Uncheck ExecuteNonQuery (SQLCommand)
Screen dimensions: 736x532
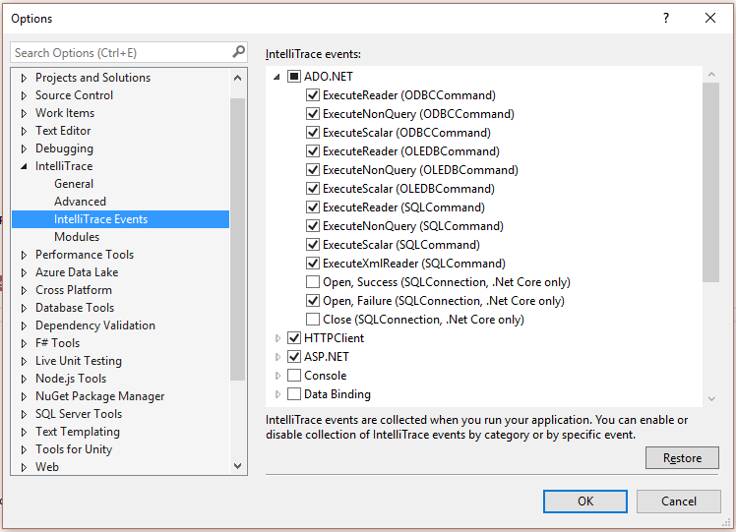coord(313,225)
